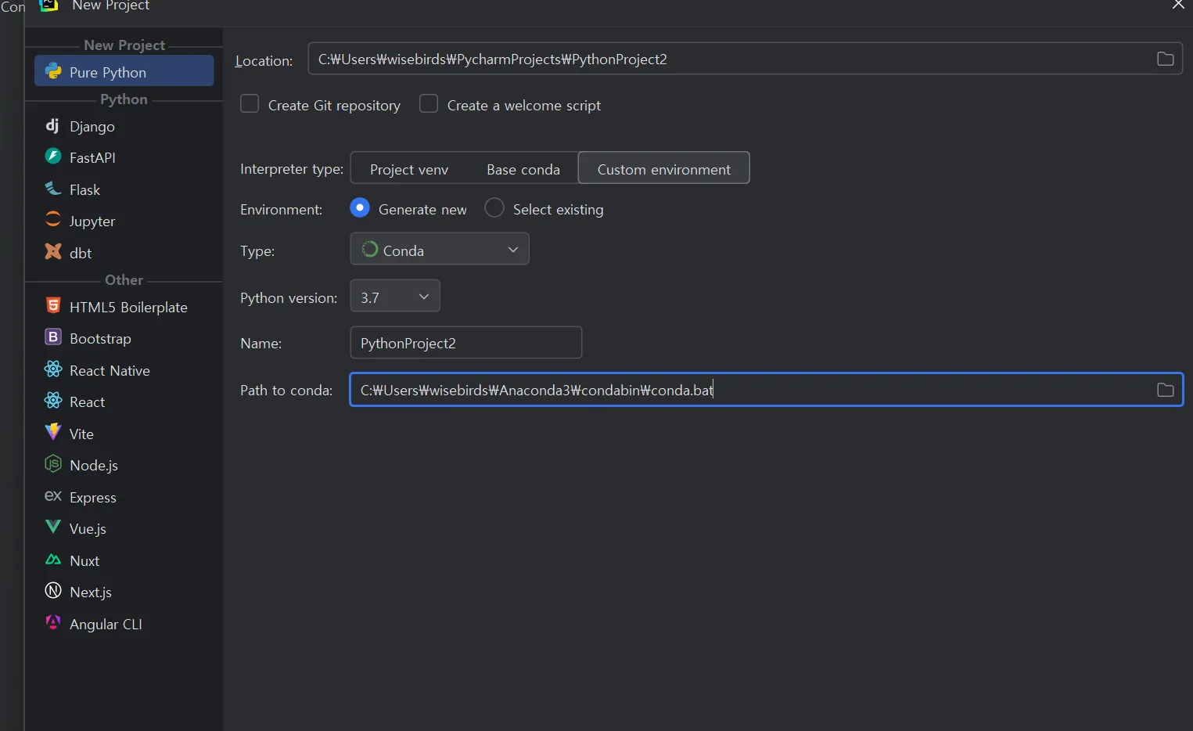Browse folder for project Location
The height and width of the screenshot is (731, 1193).
point(1165,59)
